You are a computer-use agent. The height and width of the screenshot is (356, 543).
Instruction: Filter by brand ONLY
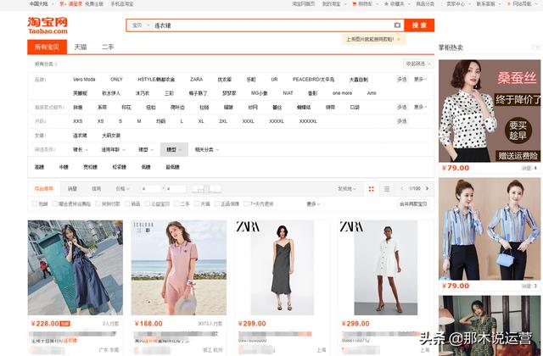coord(116,79)
